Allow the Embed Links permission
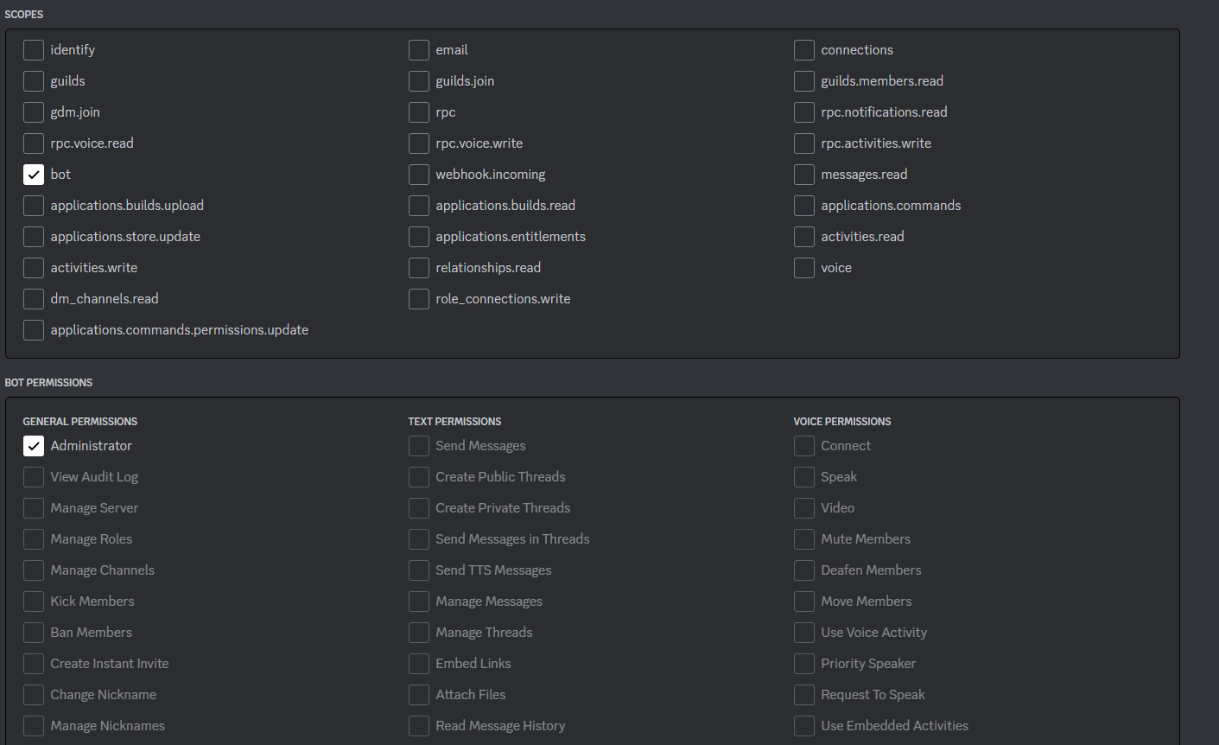 click(418, 663)
